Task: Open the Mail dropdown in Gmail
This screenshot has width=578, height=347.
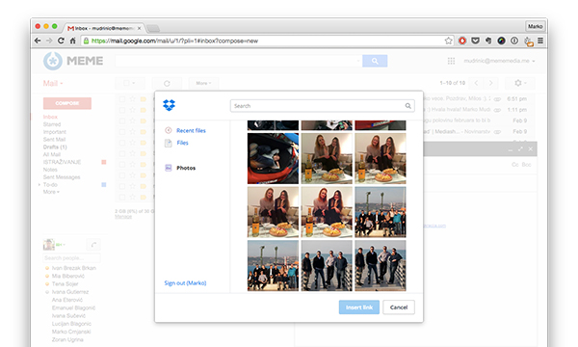Action: 53,83
